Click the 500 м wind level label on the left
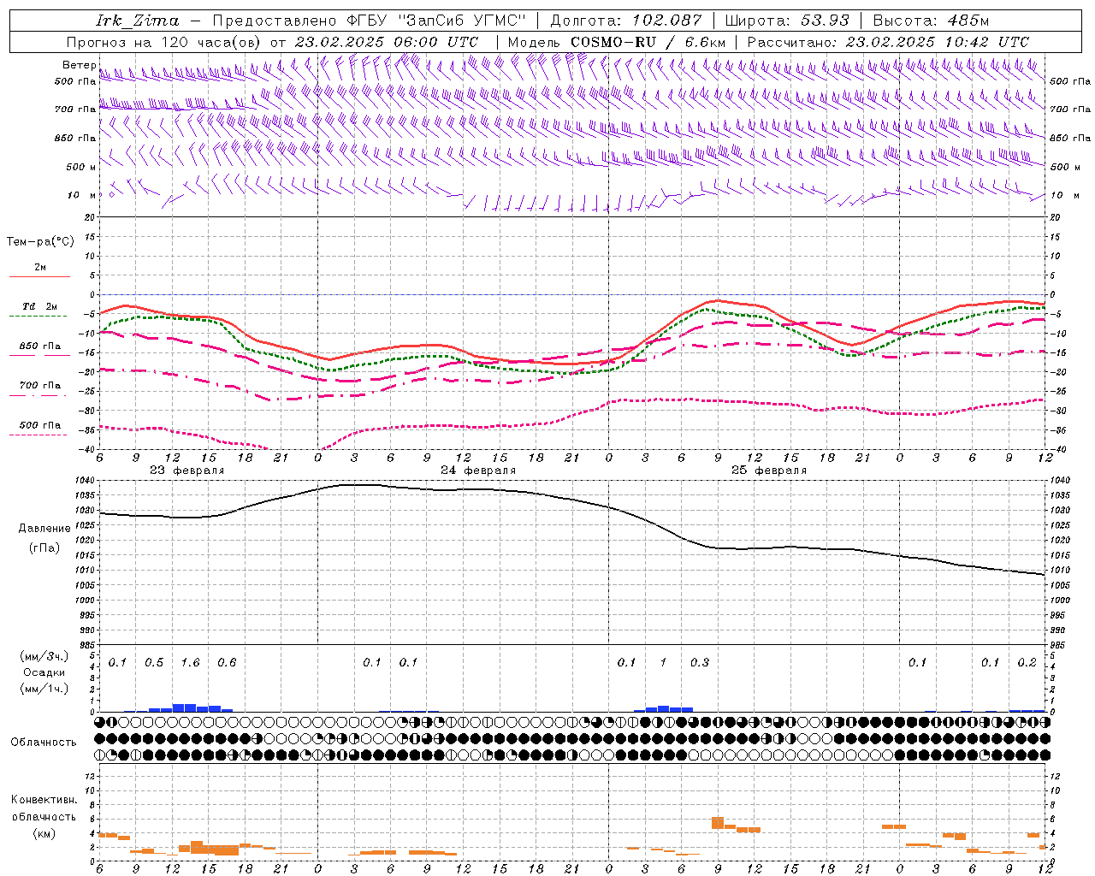Screen dimensions: 1095x876 coord(81,168)
